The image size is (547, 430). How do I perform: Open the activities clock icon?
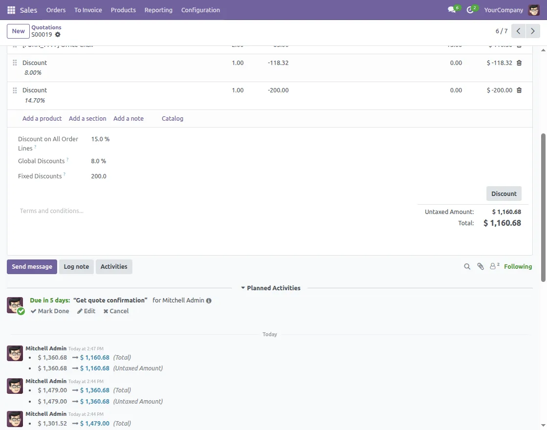pyautogui.click(x=470, y=10)
